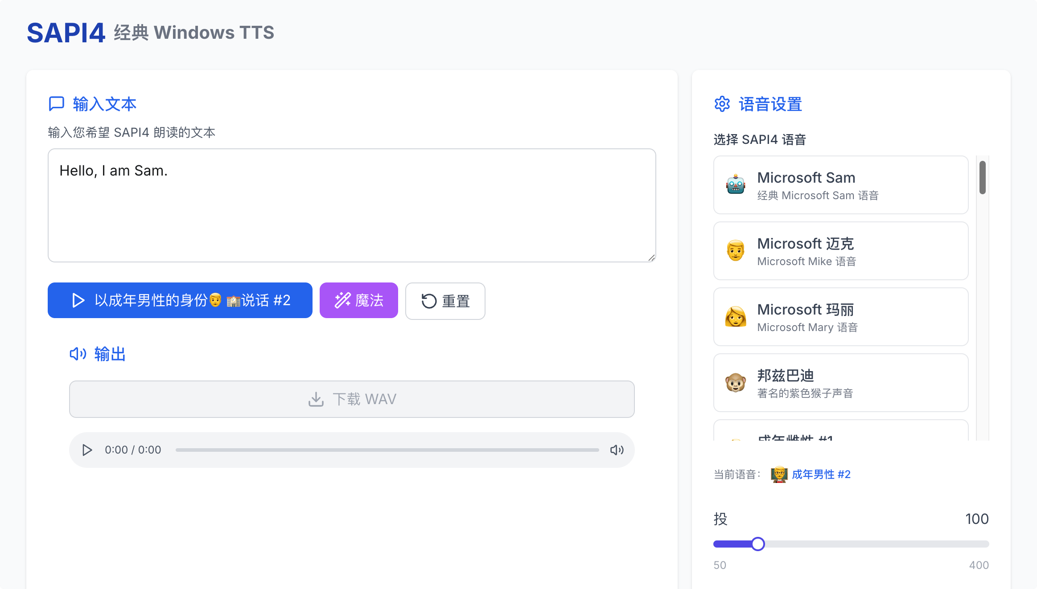Select the Microsoft Sam voice
This screenshot has width=1037, height=589.
click(x=841, y=185)
